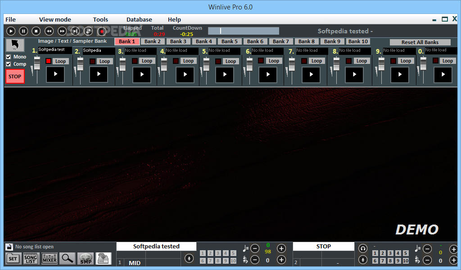Click 'Softpedia tested' title in player 1
This screenshot has height=270, width=461.
(156, 246)
